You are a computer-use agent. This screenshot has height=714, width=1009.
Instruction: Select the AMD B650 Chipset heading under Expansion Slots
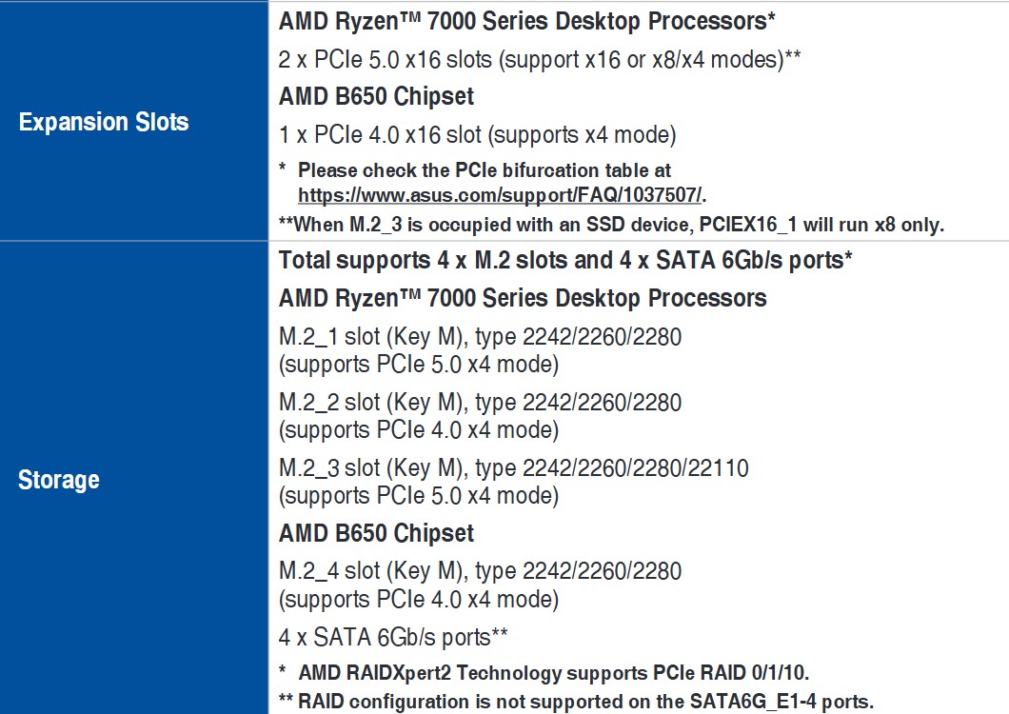pos(376,96)
